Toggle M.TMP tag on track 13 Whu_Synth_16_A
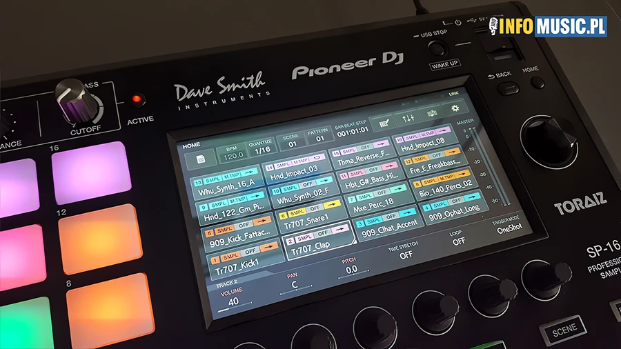 [232, 176]
